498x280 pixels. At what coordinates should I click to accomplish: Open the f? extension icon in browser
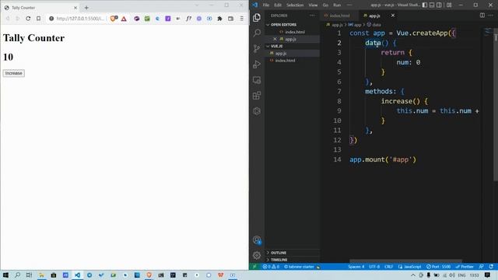pos(188,19)
